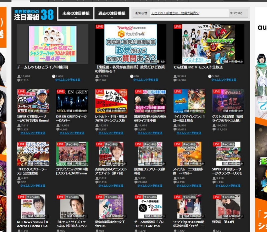Reserve timeshift for NAMBA69 program
The height and width of the screenshot is (232, 267).
click(150, 133)
